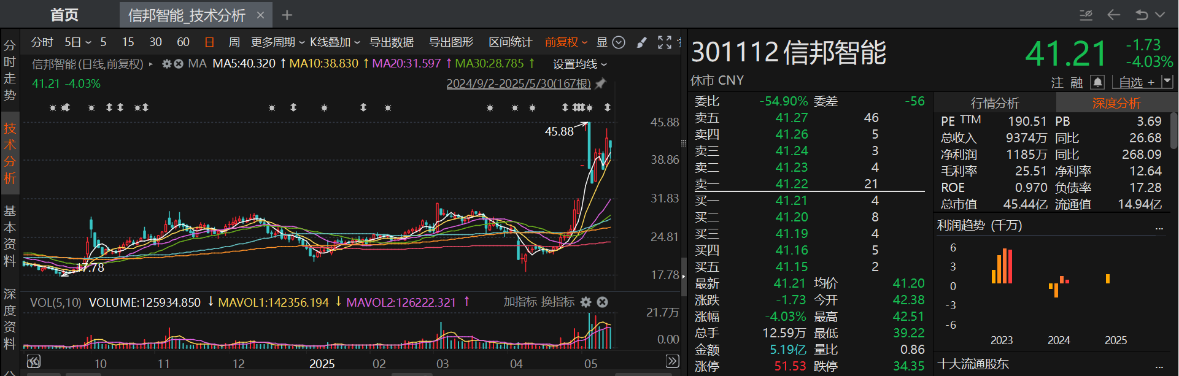Toggle the hide-annotations icon in title bar
This screenshot has width=1179, height=376.
pyautogui.click(x=1086, y=15)
